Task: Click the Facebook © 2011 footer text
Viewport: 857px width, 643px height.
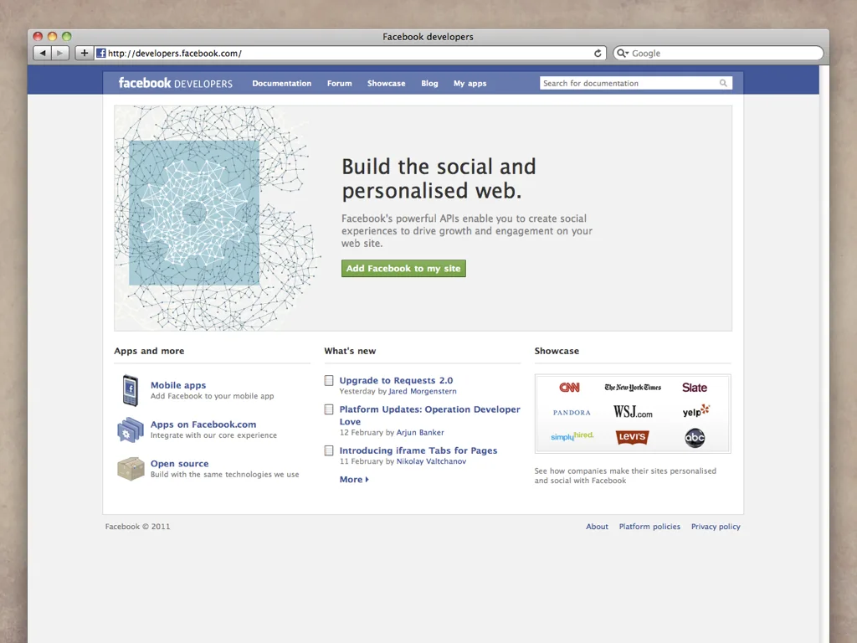Action: tap(138, 527)
